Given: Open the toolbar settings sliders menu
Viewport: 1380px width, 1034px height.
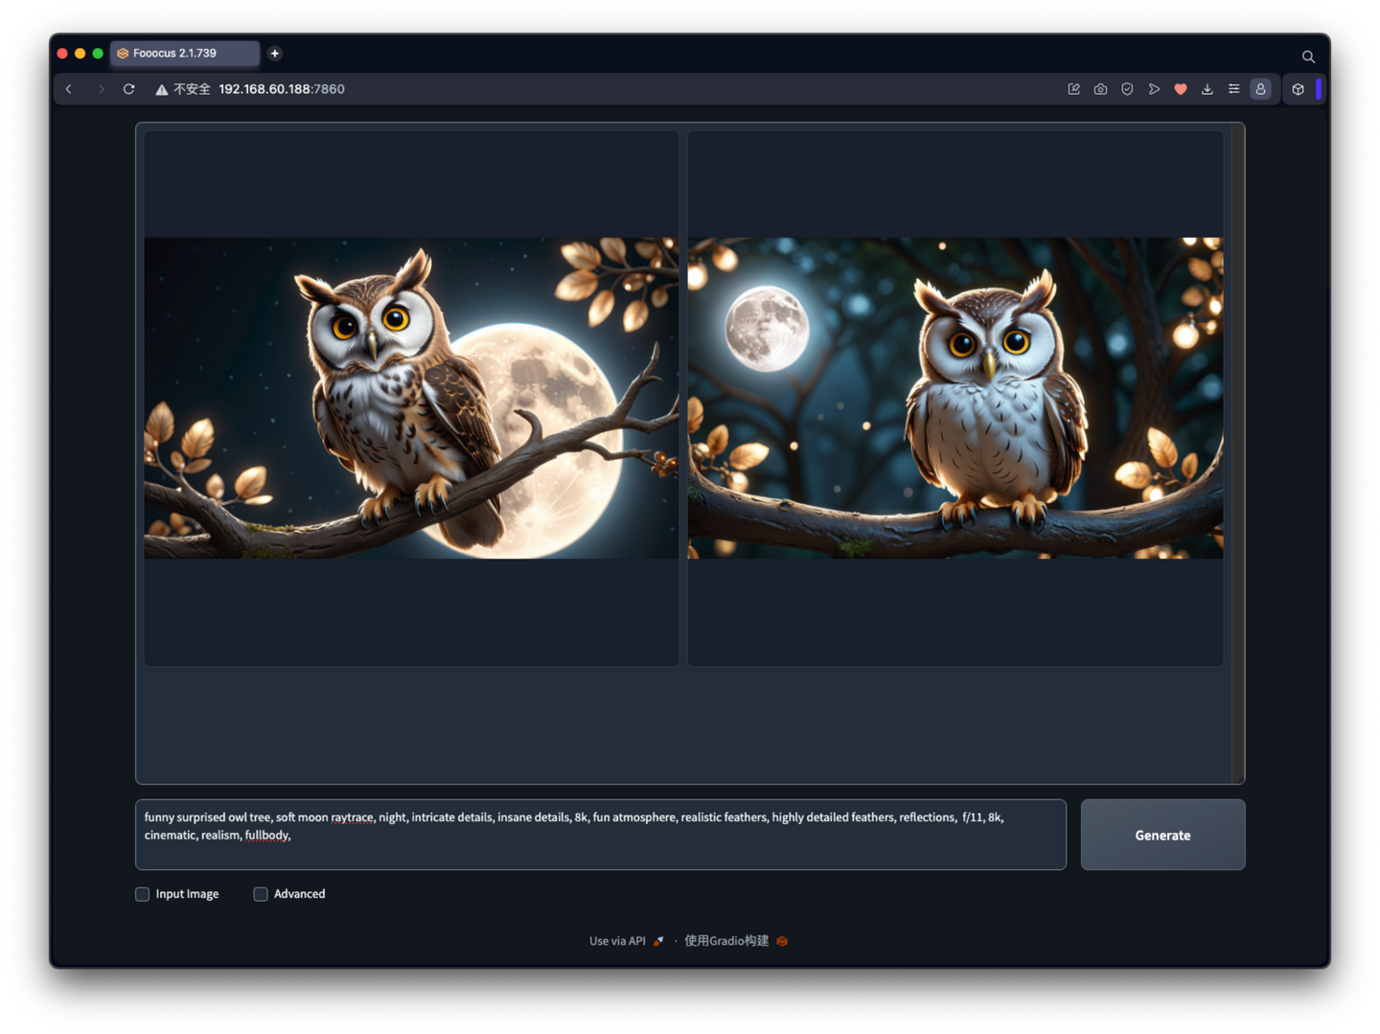Looking at the screenshot, I should (1233, 88).
